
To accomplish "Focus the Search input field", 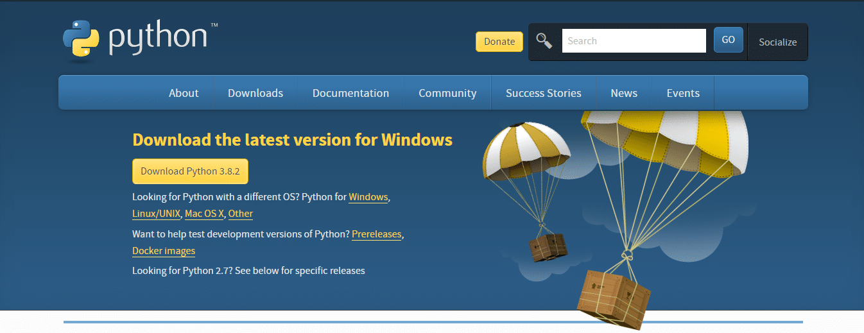I will [x=634, y=41].
